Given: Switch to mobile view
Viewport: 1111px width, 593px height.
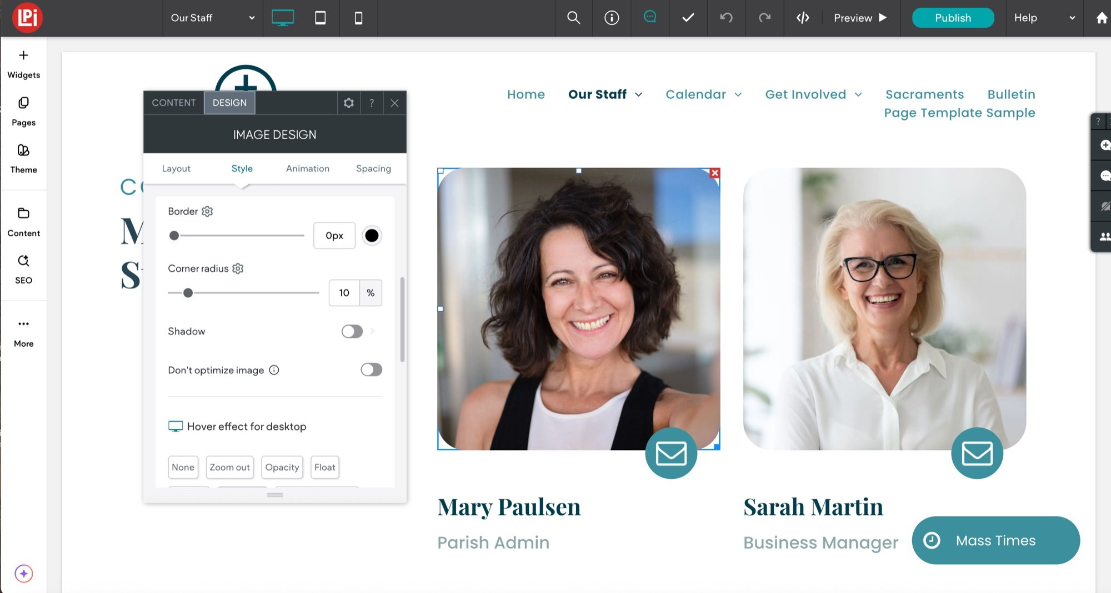Looking at the screenshot, I should (x=358, y=18).
